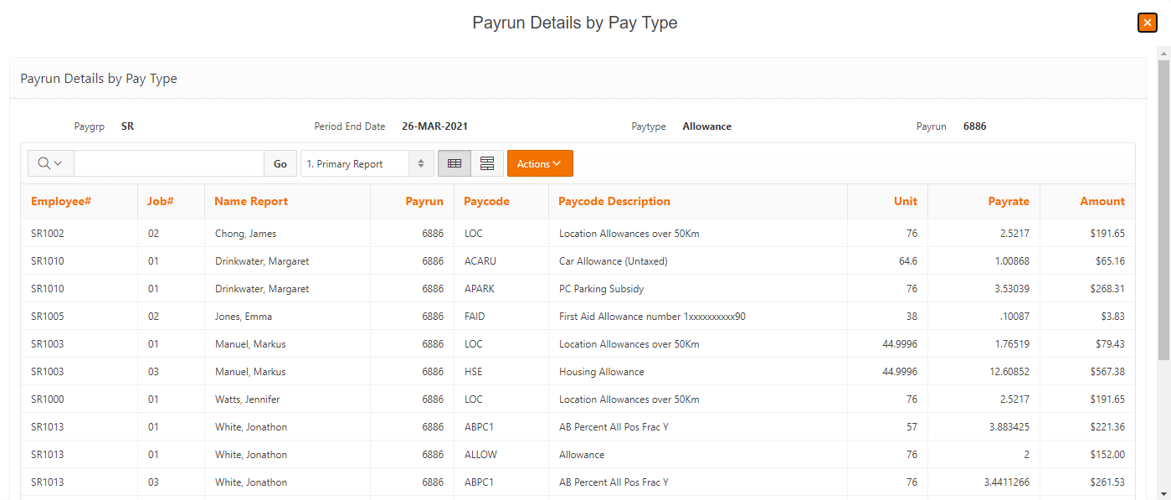Sort by the Employee# column header

[x=61, y=201]
